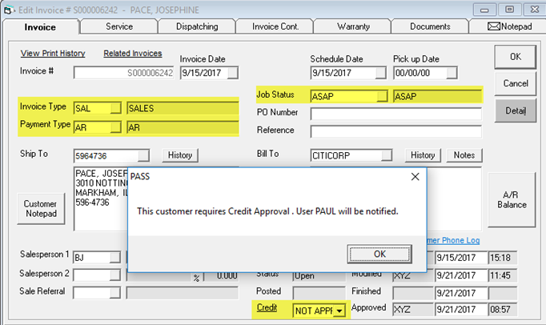Click the Payment Type code field AR
This screenshot has height=325, width=546.
pyautogui.click(x=92, y=127)
